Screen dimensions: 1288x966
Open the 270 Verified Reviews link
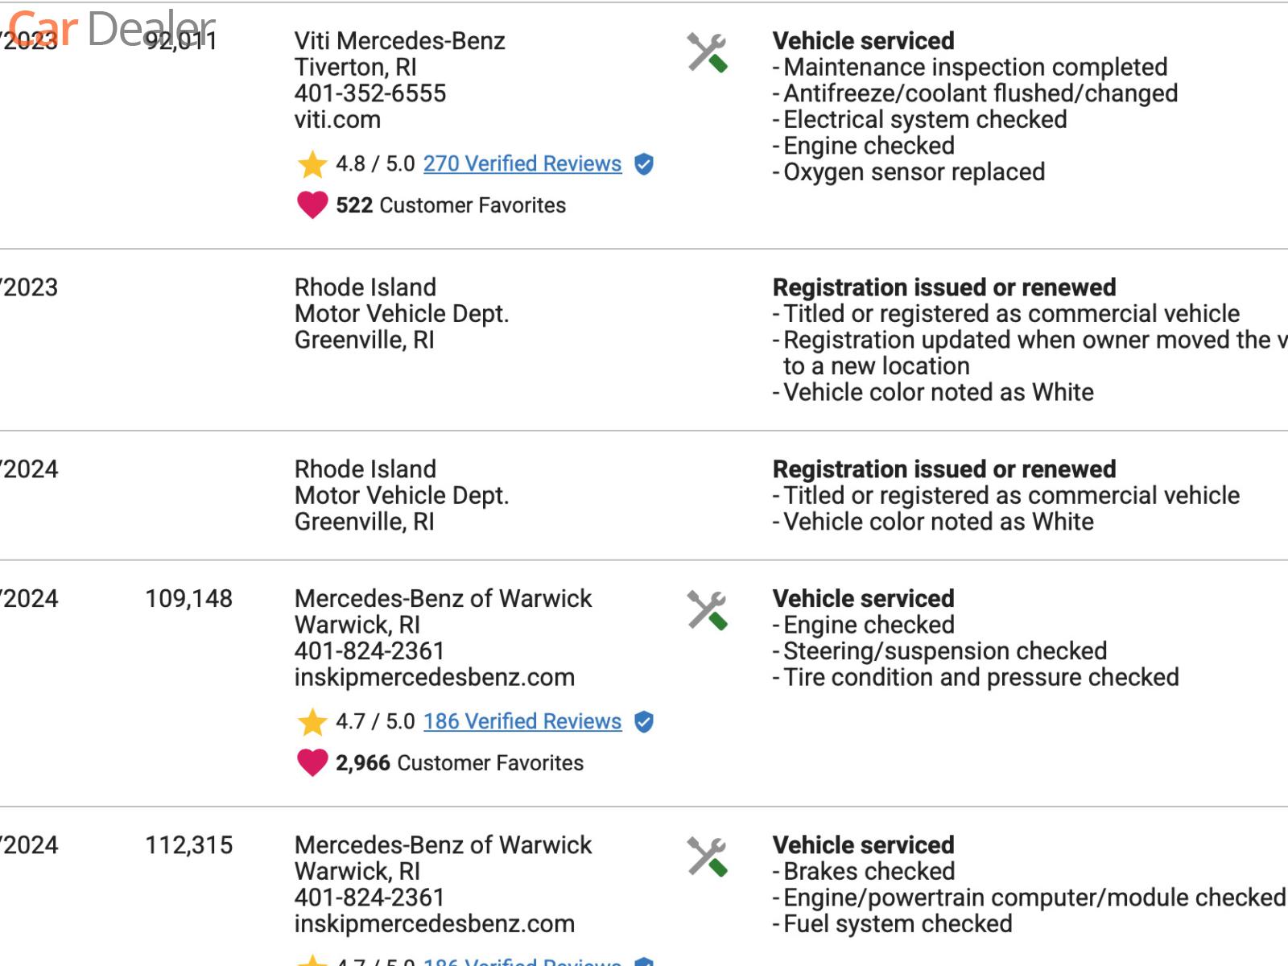[x=522, y=163]
